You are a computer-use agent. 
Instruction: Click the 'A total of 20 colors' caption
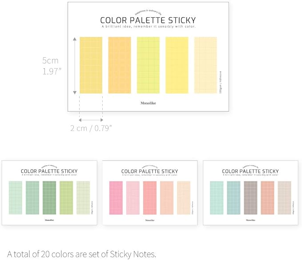pyautogui.click(x=81, y=254)
